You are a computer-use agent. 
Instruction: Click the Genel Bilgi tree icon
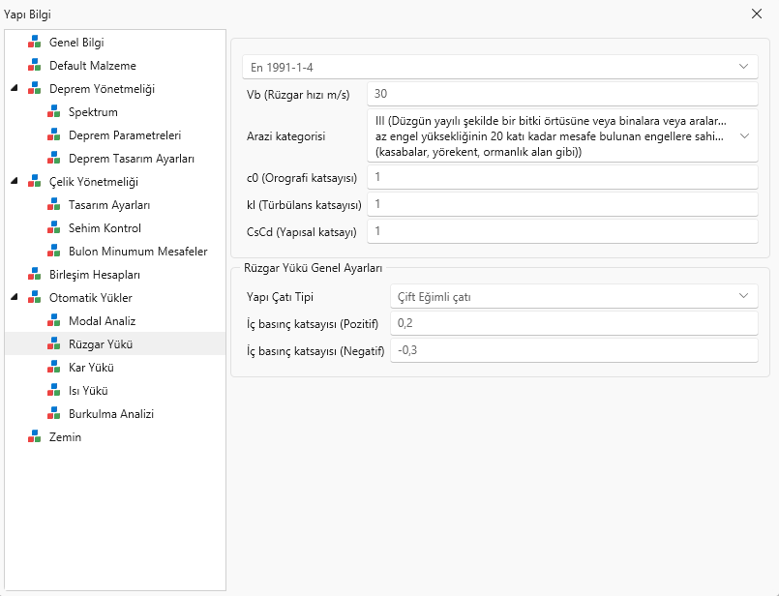[x=34, y=42]
